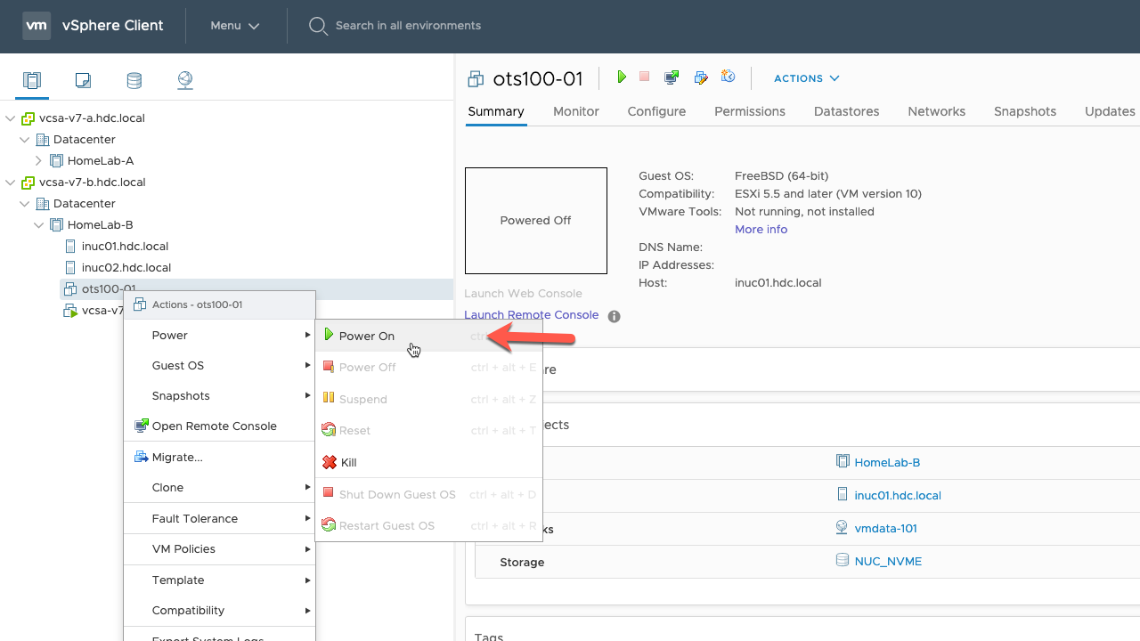The width and height of the screenshot is (1140, 641).
Task: Click the info icon beside Launch Remote Console
Action: click(614, 316)
